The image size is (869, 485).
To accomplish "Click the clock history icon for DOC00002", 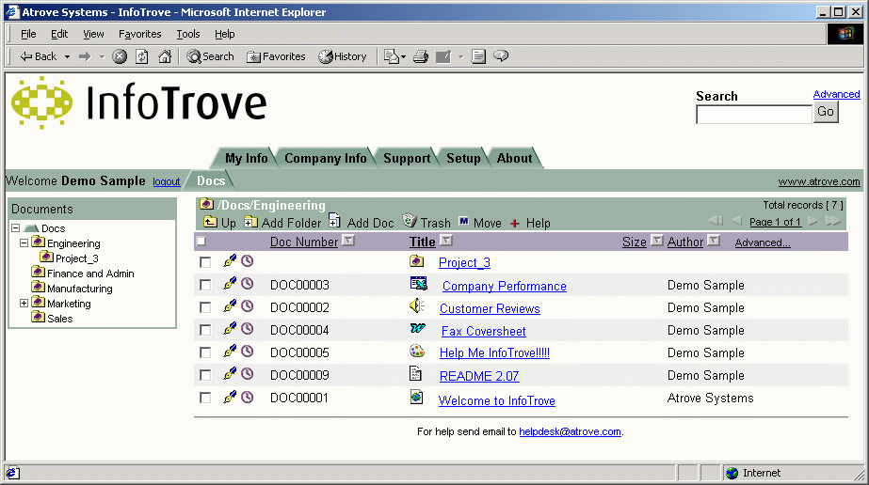I will (x=248, y=305).
